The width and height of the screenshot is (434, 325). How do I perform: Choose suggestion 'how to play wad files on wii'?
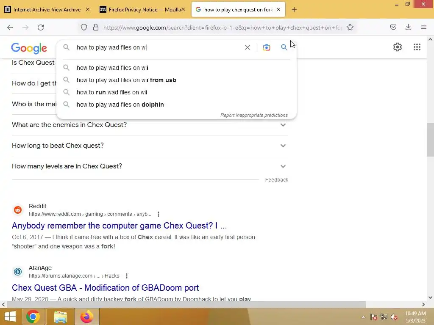click(x=176, y=68)
